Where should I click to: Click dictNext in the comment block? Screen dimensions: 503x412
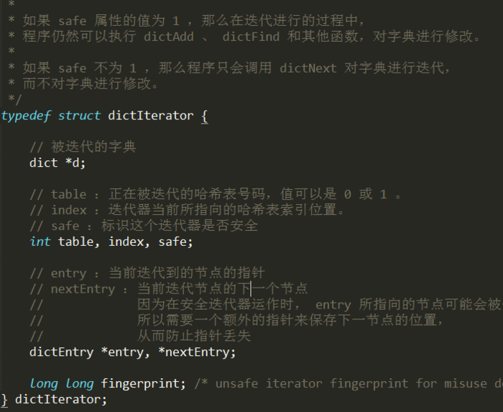coord(308,68)
